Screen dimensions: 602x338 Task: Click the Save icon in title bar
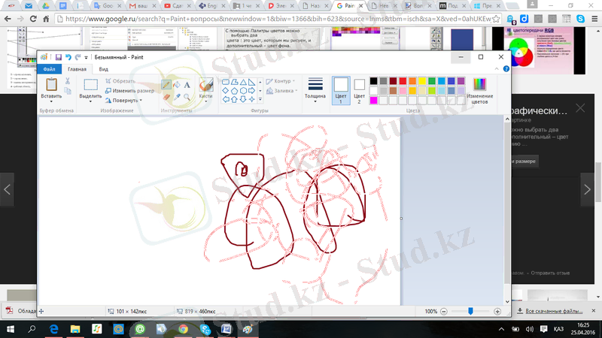coord(57,57)
